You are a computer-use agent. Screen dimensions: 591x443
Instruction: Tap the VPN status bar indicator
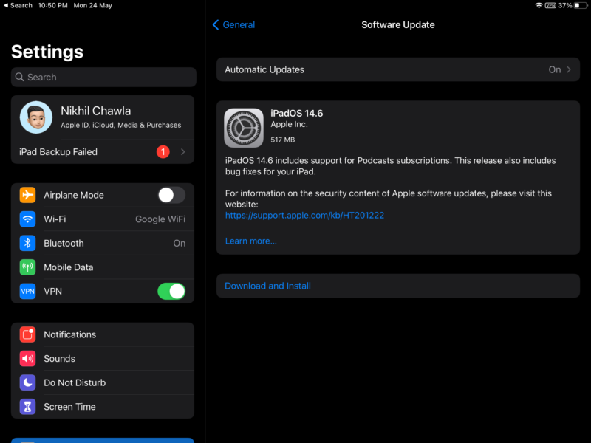[x=550, y=5]
